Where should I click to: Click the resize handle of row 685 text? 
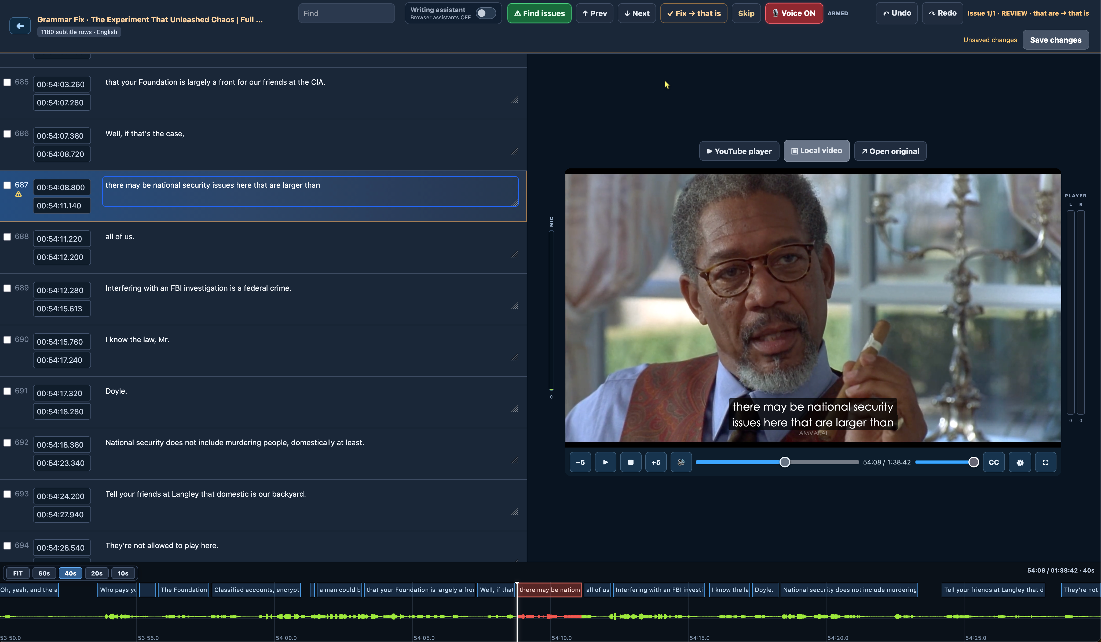coord(515,100)
